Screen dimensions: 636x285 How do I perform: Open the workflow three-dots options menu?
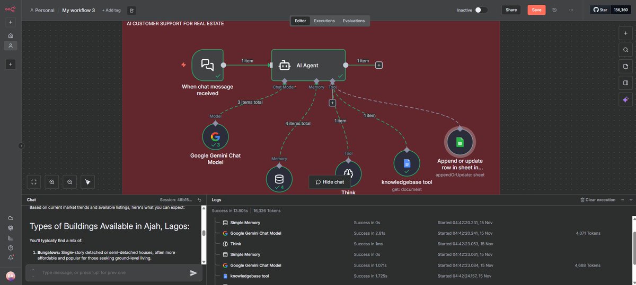pyautogui.click(x=571, y=10)
